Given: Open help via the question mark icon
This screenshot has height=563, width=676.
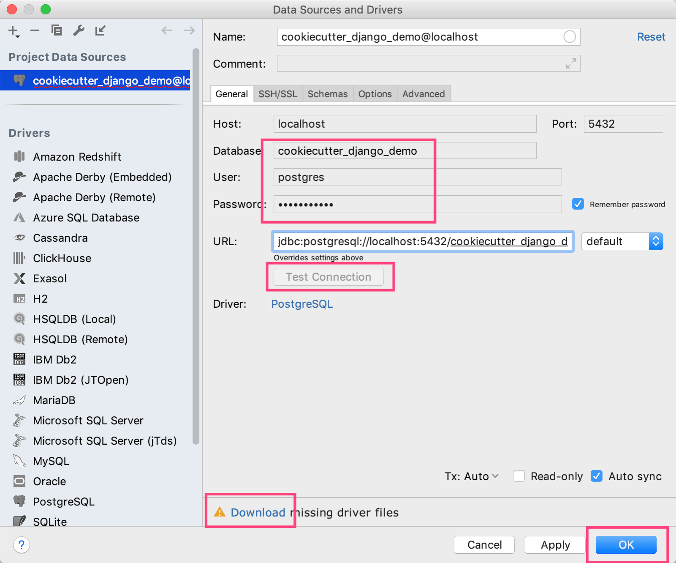Looking at the screenshot, I should 21,545.
